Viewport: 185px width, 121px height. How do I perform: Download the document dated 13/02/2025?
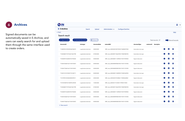169,83
